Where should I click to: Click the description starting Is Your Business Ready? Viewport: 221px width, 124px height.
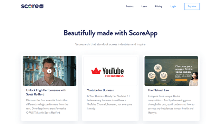click(109, 102)
